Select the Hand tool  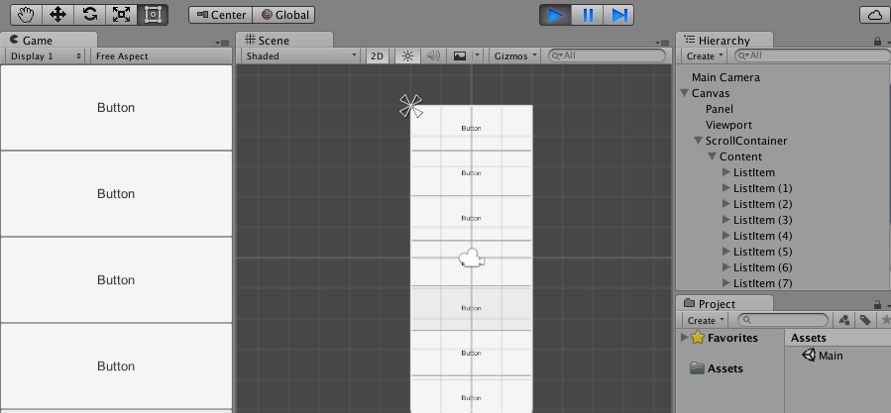tap(26, 15)
